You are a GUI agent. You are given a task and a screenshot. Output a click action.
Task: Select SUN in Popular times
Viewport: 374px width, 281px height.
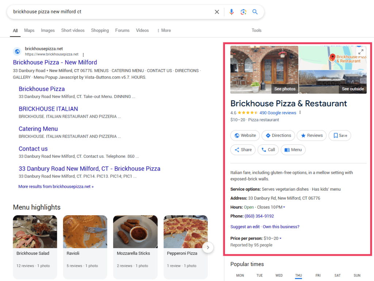coord(357,276)
